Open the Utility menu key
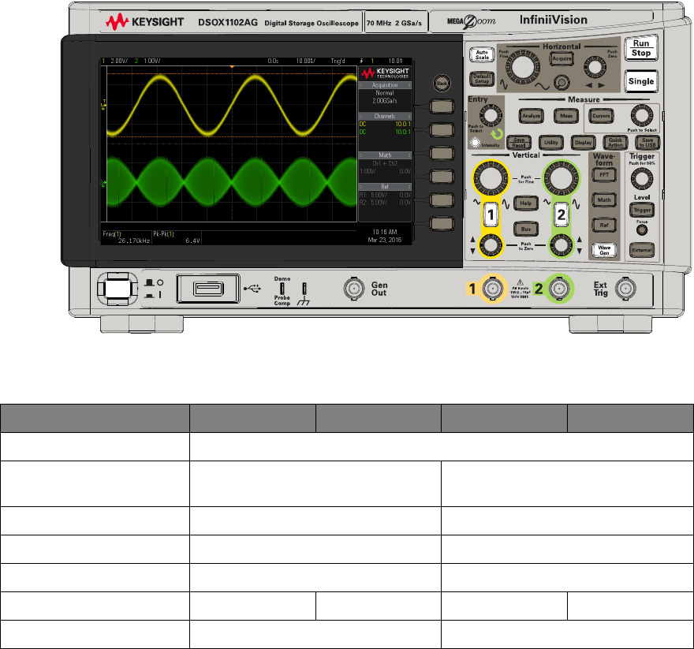This screenshot has height=649, width=694. pos(551,143)
